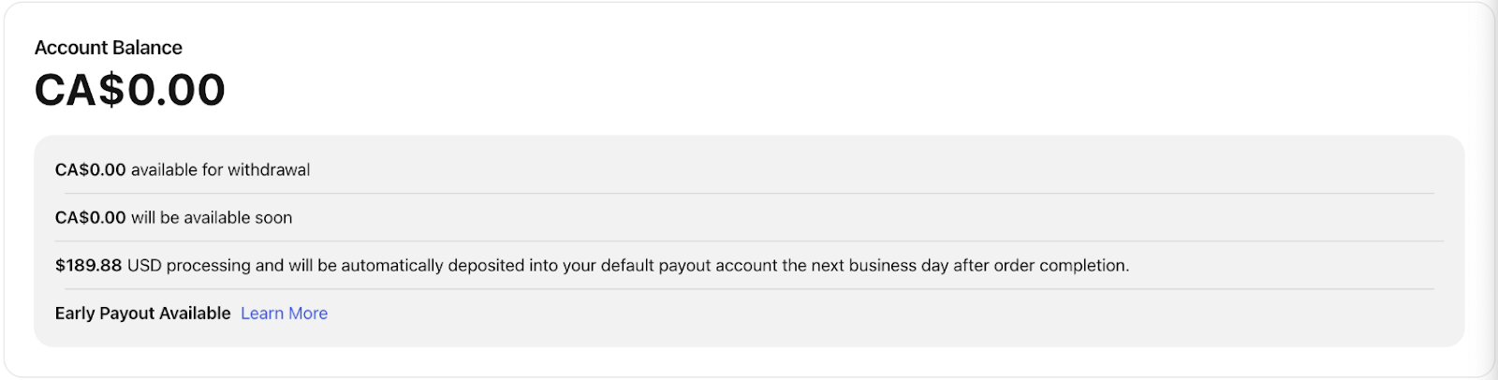
Task: Click the word 'withdrawal' in first row
Action: pos(269,170)
